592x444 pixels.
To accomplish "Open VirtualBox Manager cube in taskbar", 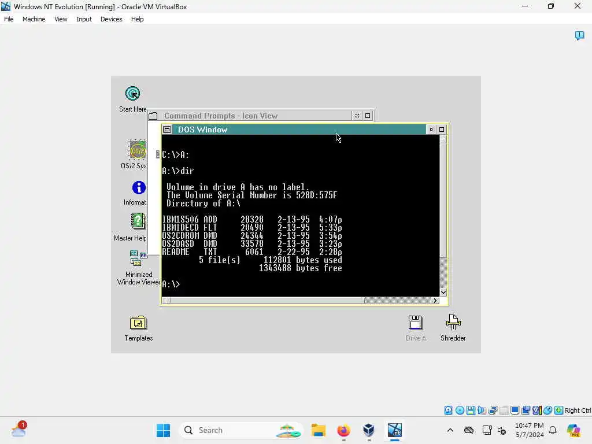I will pyautogui.click(x=369, y=430).
